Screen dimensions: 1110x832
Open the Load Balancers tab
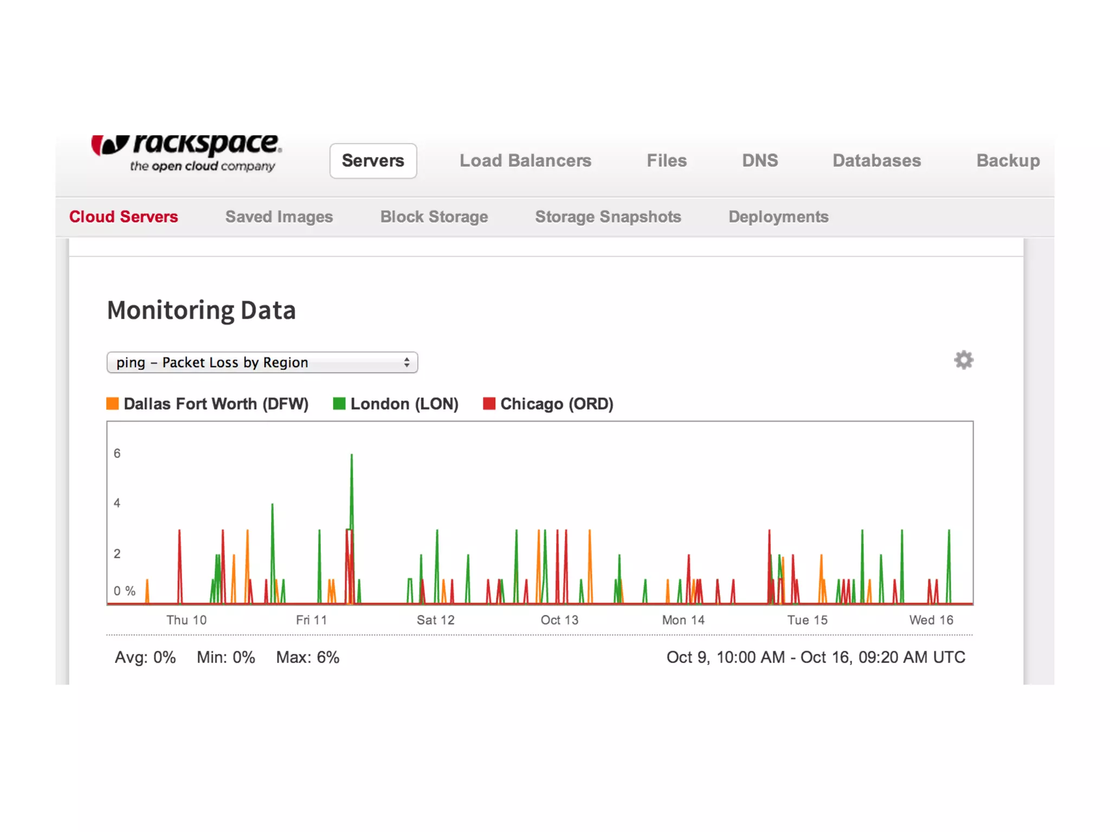(x=525, y=161)
